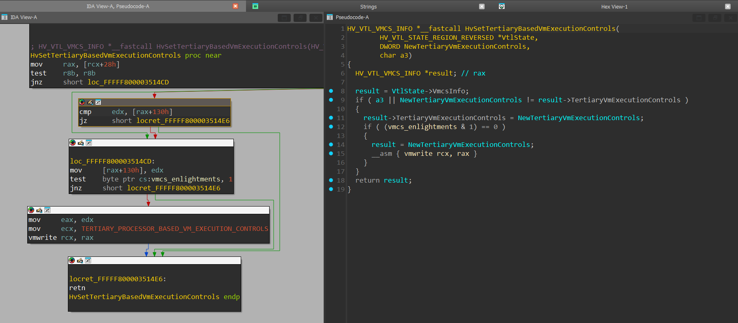Close the IDA View-A sub-panel
The height and width of the screenshot is (323, 738).
point(316,17)
